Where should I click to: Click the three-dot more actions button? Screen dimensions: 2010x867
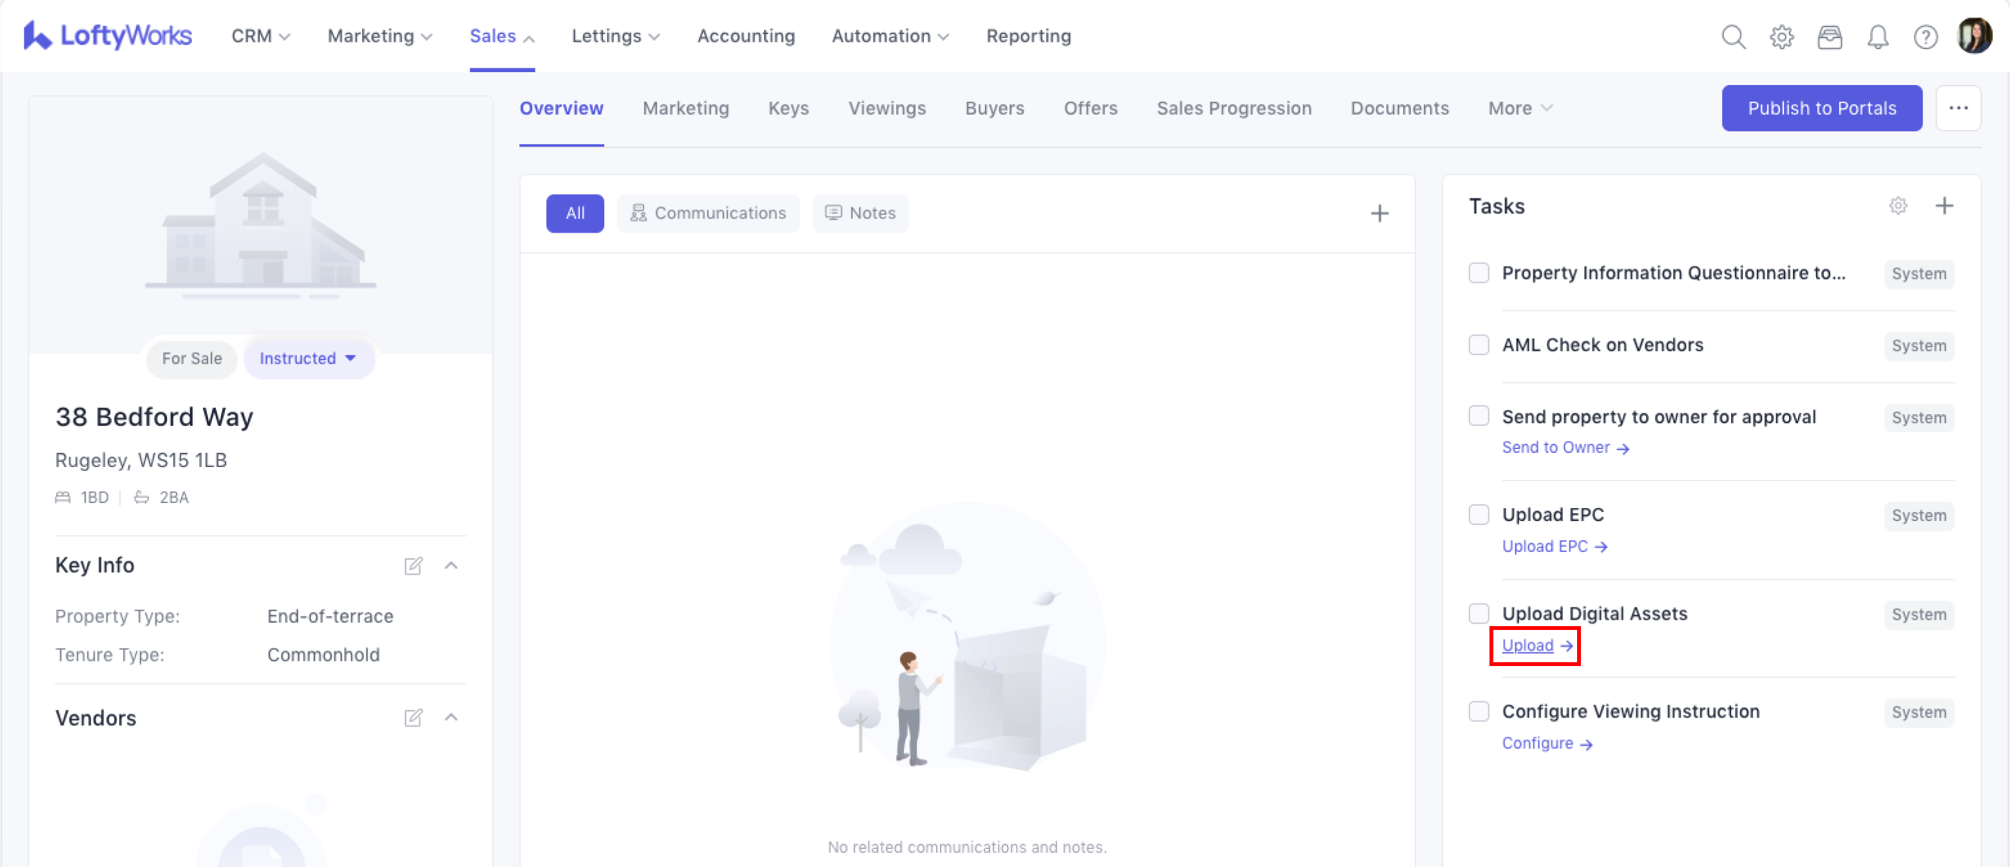click(x=1958, y=108)
